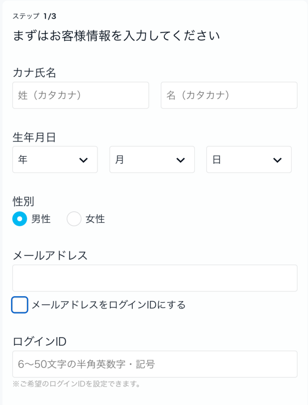Click the chevron arrow in 月 selector
This screenshot has height=405, width=308.
coord(181,160)
